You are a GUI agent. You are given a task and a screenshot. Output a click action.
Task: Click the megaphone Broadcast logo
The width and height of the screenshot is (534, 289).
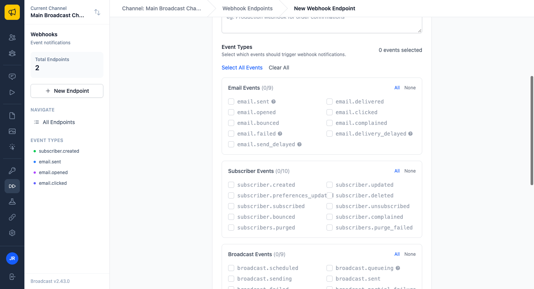point(12,12)
